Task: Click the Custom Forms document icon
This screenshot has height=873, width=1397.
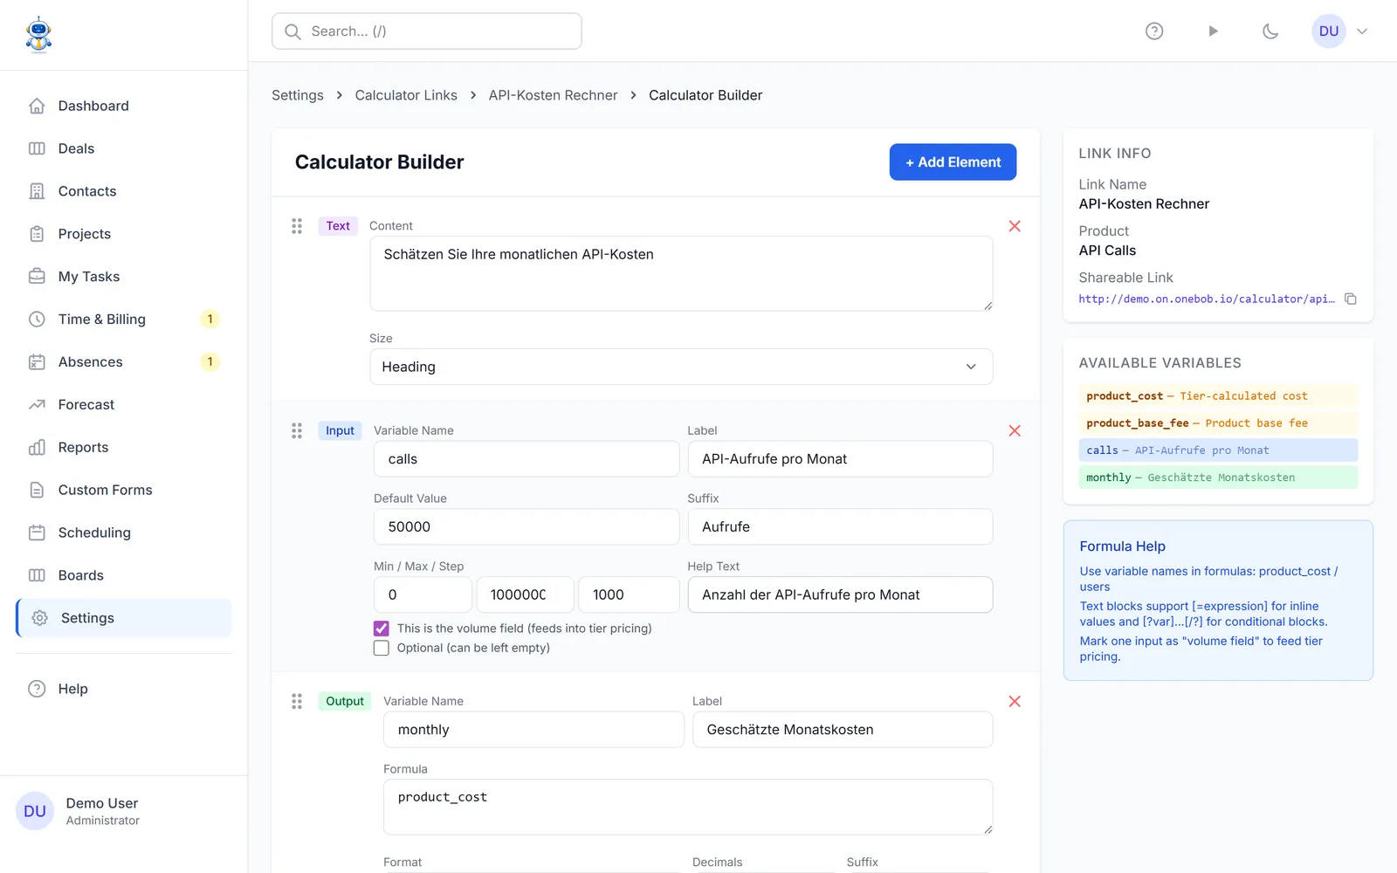Action: 37,491
